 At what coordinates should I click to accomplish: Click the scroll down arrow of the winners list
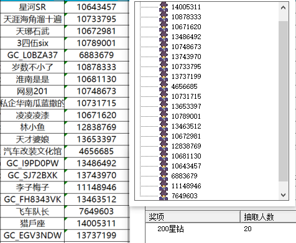pyautogui.click(x=283, y=195)
